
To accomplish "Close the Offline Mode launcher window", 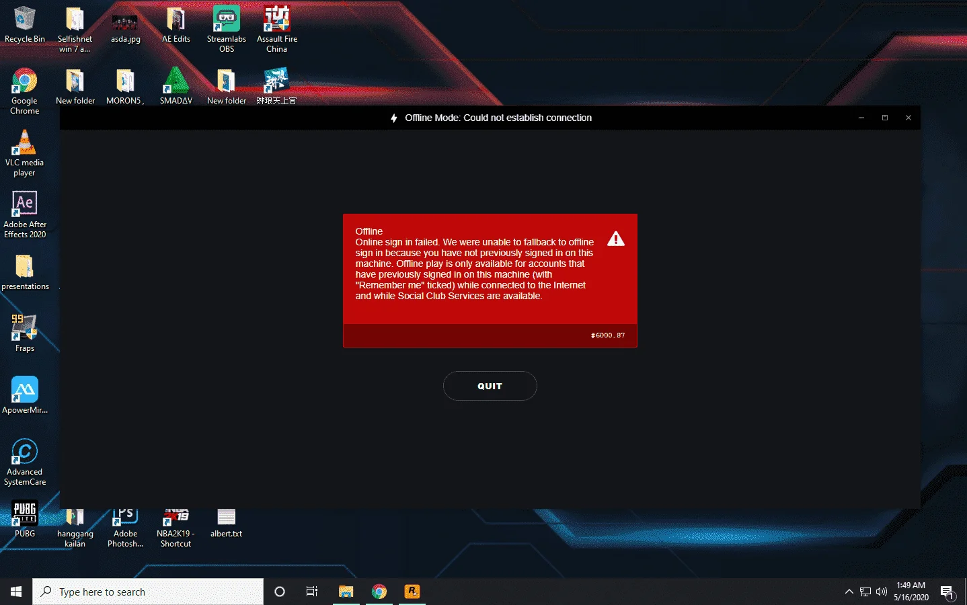I will tap(908, 118).
